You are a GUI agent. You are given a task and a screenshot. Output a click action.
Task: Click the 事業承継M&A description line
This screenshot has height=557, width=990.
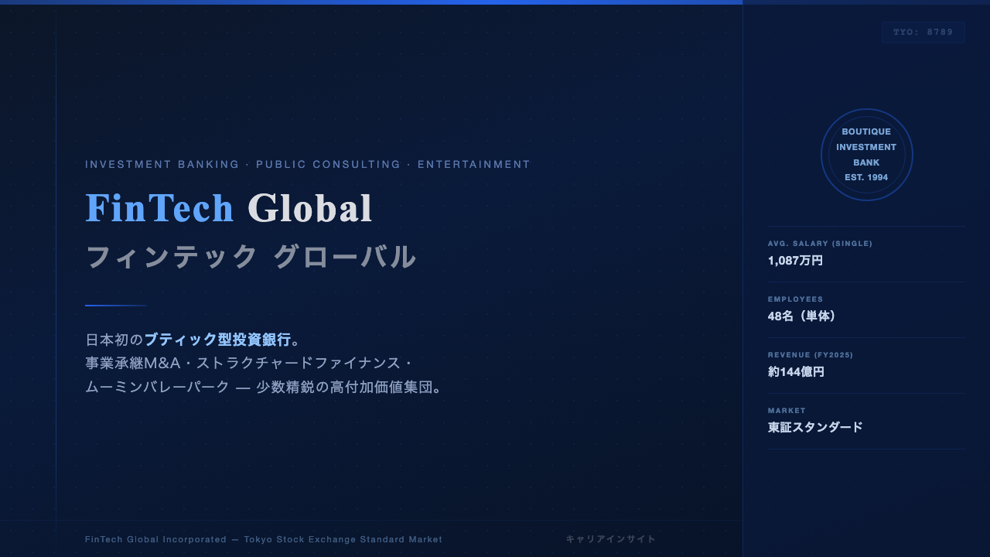coord(249,363)
